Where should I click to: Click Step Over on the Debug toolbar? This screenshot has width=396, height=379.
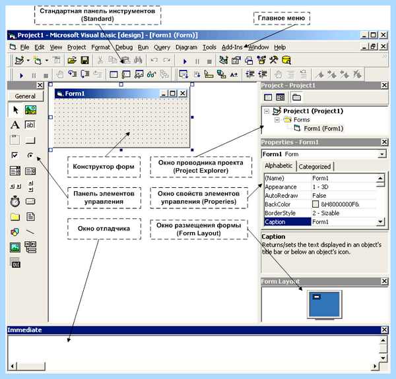click(85, 74)
